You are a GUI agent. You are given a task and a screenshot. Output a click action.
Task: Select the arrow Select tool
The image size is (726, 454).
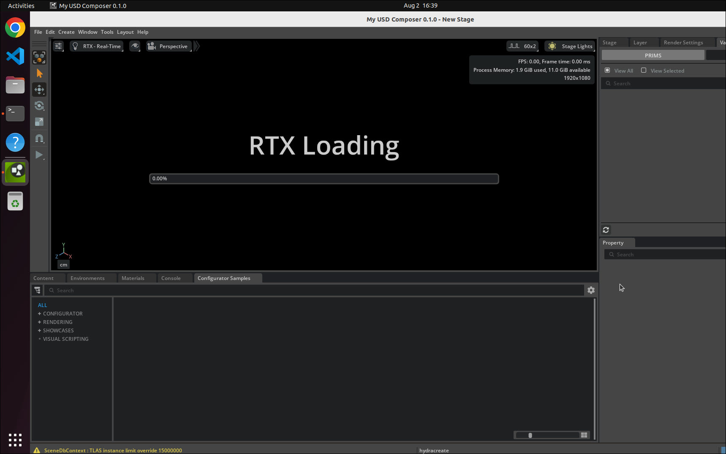tap(39, 73)
